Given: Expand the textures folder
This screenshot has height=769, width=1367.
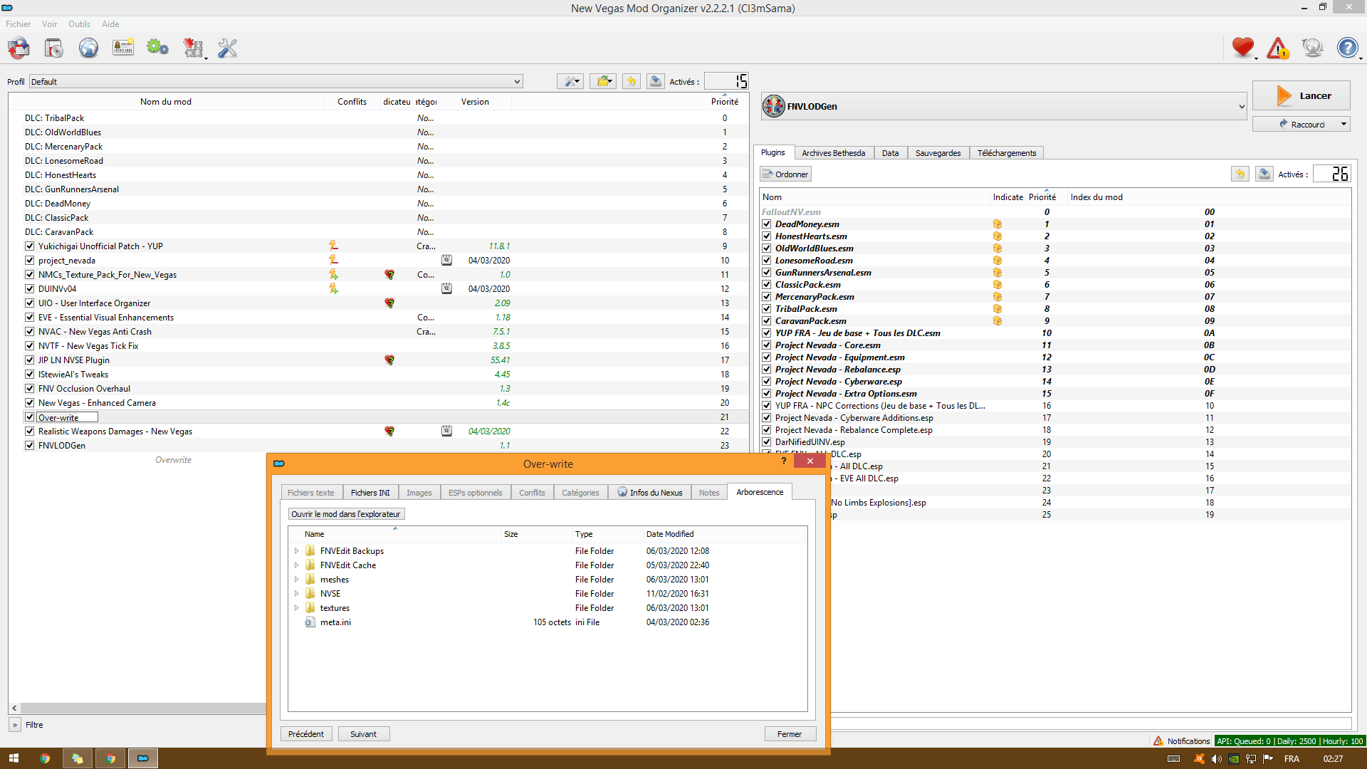Looking at the screenshot, I should point(296,607).
